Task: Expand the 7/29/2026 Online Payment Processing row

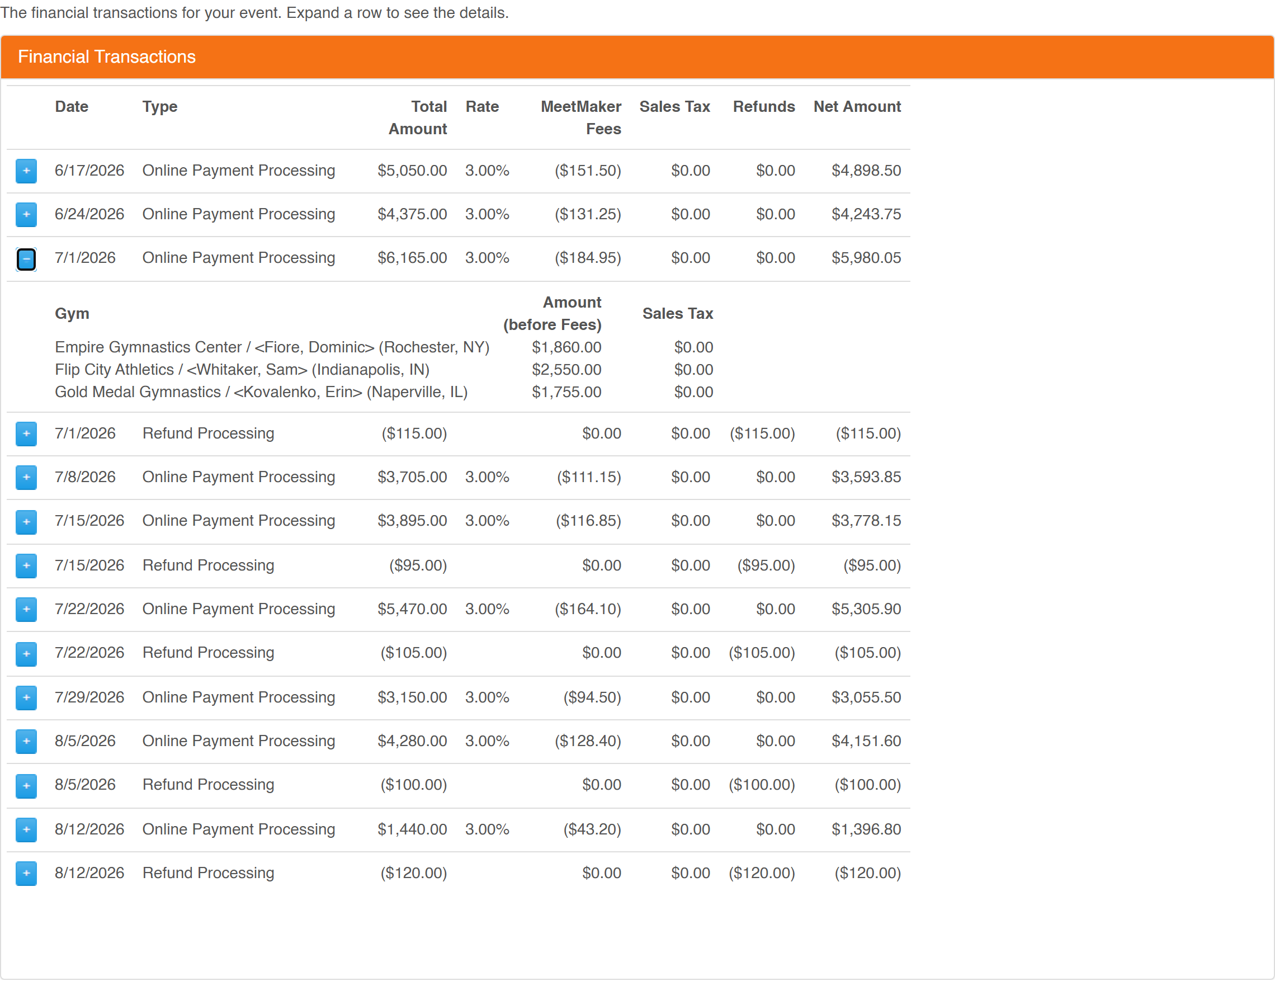Action: click(x=26, y=698)
